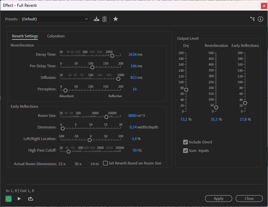The width and height of the screenshot is (268, 207).
Task: Open the Presets dropdown list
Action: click(x=55, y=19)
